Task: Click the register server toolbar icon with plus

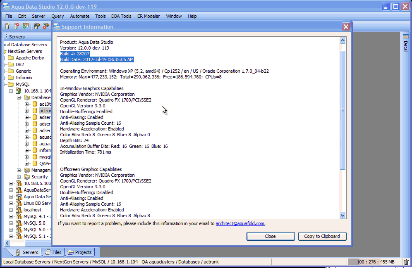Action: pos(7,26)
